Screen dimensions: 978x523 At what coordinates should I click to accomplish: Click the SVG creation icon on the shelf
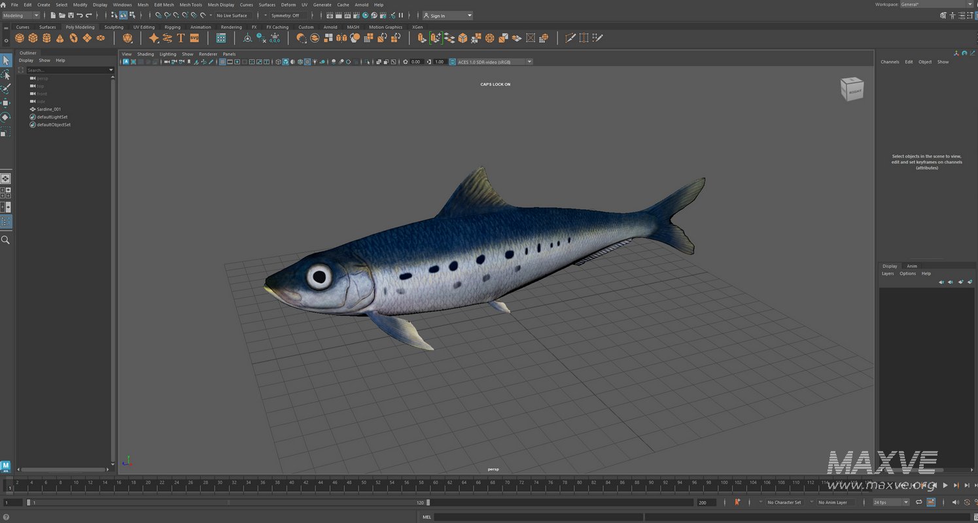(194, 38)
